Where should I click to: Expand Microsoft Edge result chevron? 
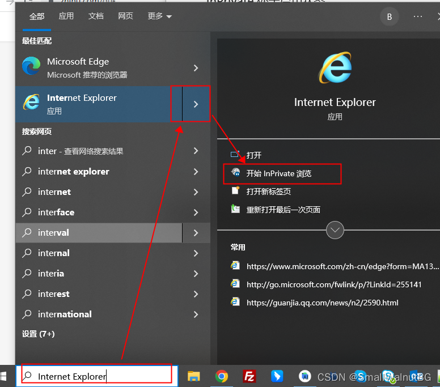click(x=196, y=68)
